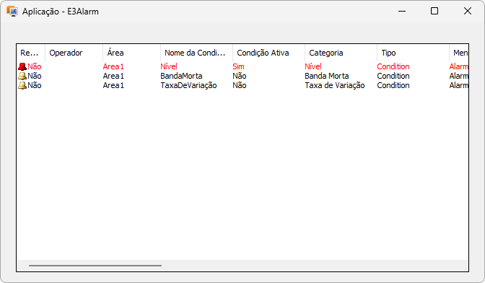Sort by the Operador column header
This screenshot has height=283, width=485.
[x=74, y=53]
